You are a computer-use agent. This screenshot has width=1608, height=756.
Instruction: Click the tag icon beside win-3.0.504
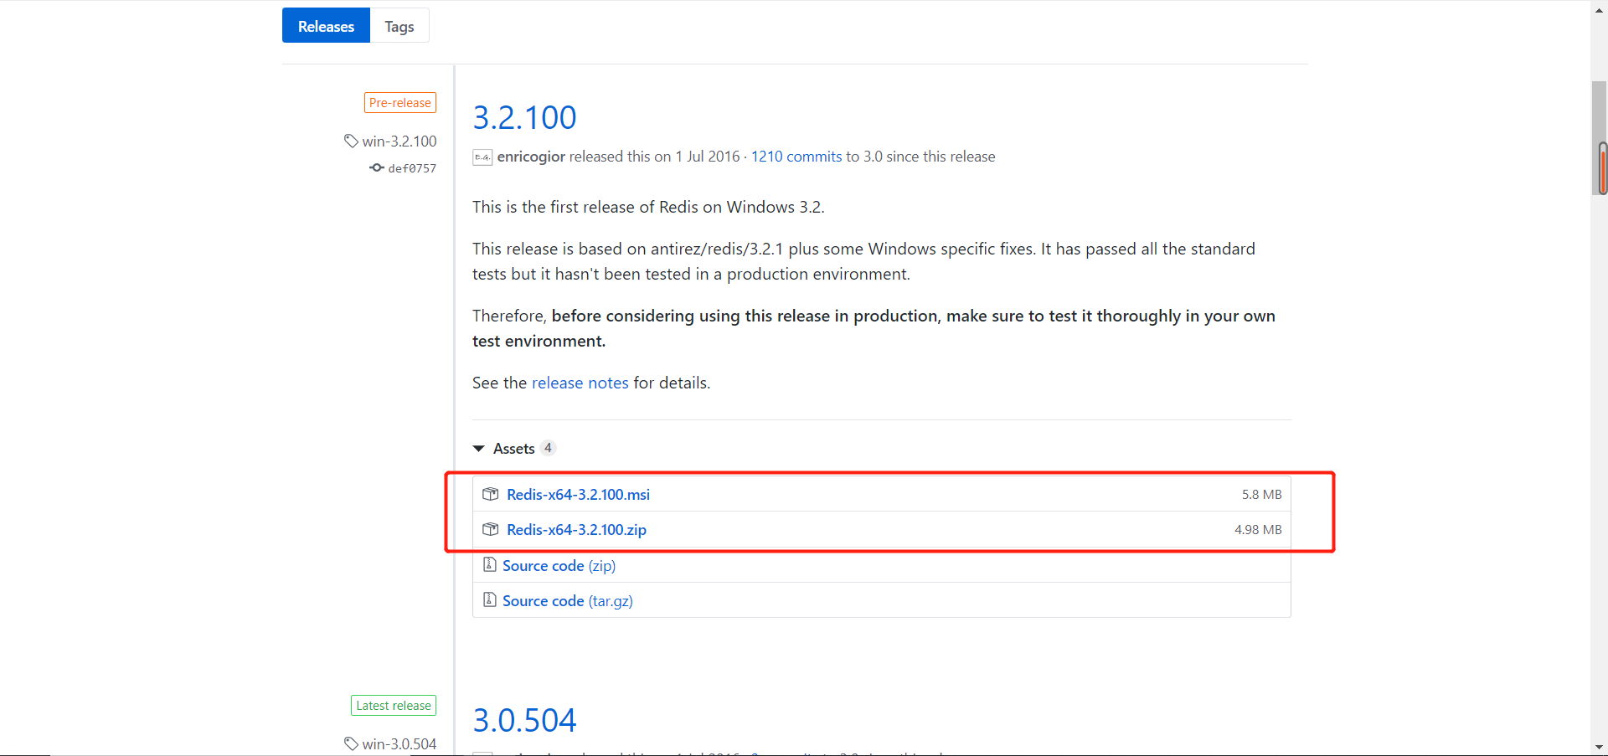[x=351, y=743]
